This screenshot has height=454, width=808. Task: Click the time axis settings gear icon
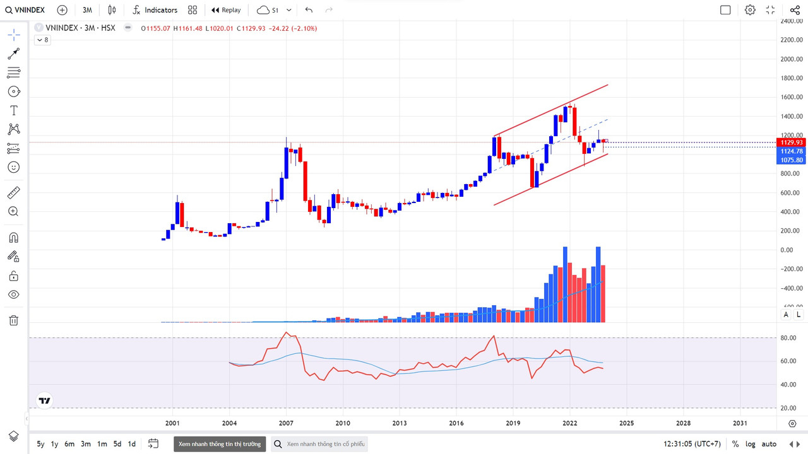(792, 423)
